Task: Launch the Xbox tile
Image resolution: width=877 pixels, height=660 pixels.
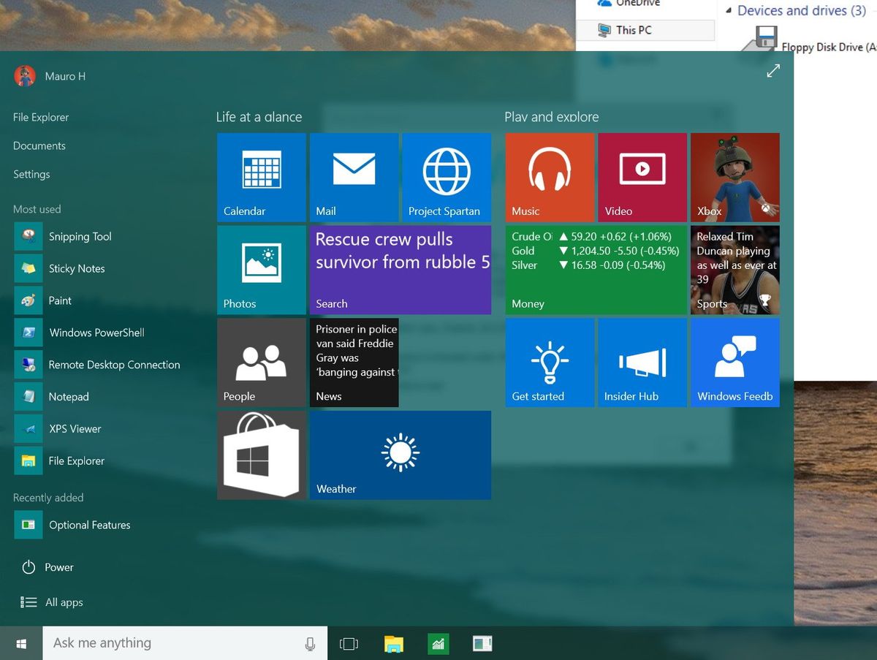Action: (734, 177)
